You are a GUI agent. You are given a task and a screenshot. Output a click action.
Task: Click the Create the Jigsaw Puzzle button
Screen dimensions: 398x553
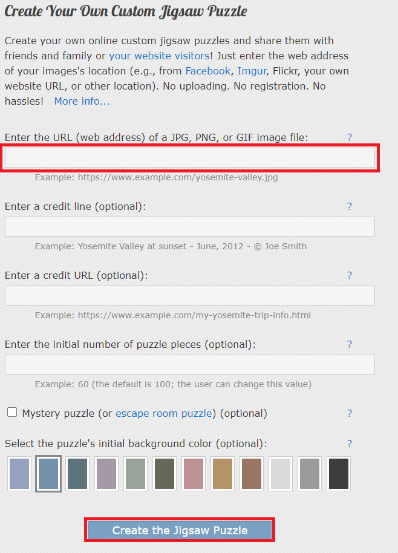(180, 530)
